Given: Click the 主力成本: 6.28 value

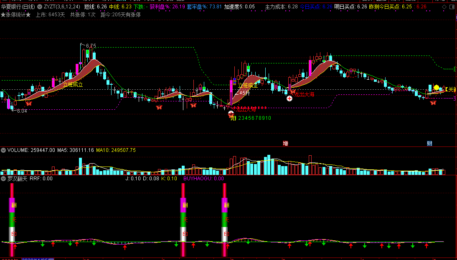Looking at the screenshot, I should [x=282, y=7].
